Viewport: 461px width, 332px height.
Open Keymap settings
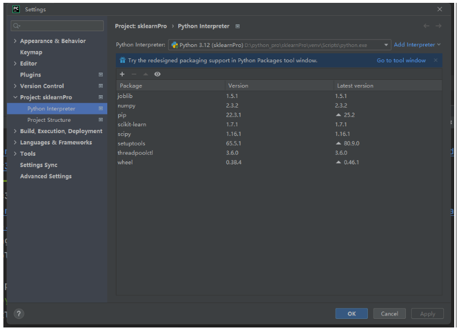(x=31, y=52)
